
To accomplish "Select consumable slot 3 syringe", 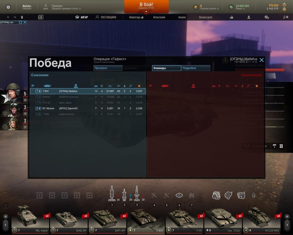I will [x=137, y=193].
